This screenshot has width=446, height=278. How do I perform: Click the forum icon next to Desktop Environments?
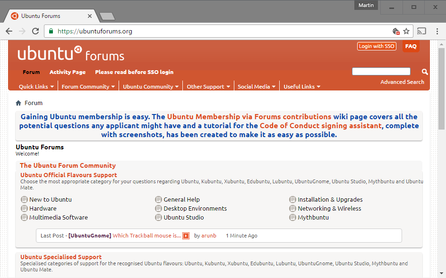click(x=158, y=208)
